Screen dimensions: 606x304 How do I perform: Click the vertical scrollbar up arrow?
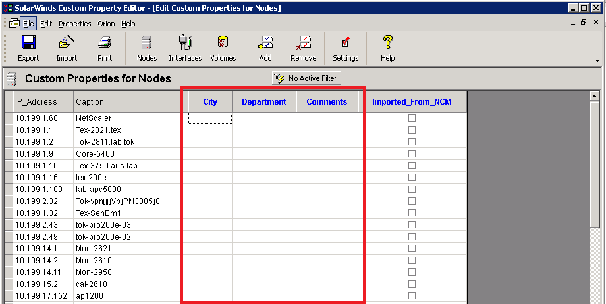tap(595, 96)
